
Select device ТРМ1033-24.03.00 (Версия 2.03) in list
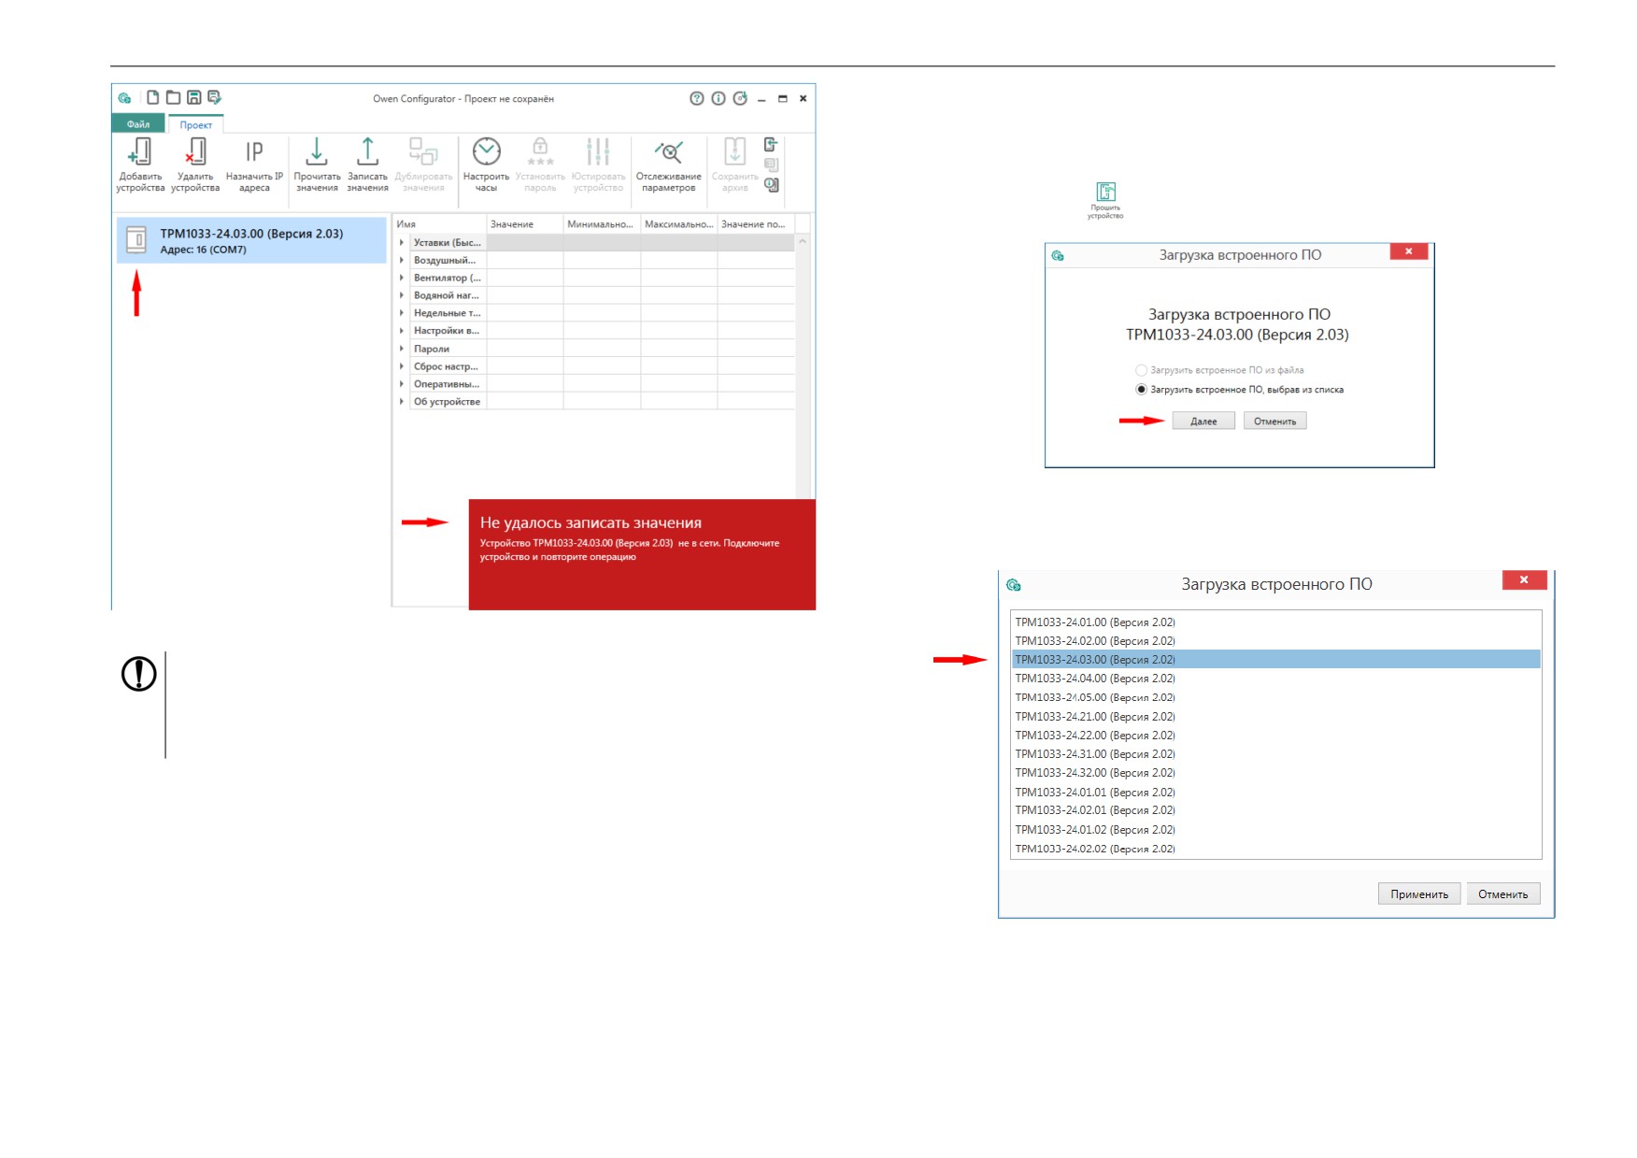(250, 241)
